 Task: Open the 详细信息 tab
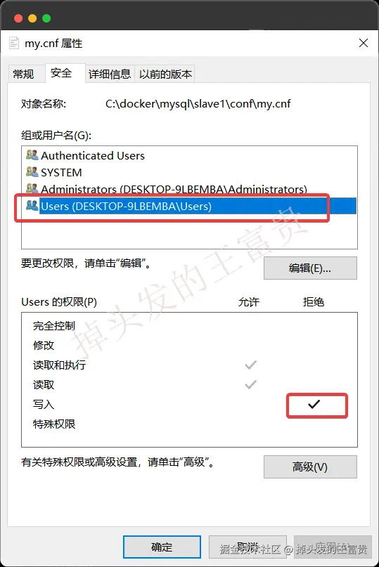(110, 74)
